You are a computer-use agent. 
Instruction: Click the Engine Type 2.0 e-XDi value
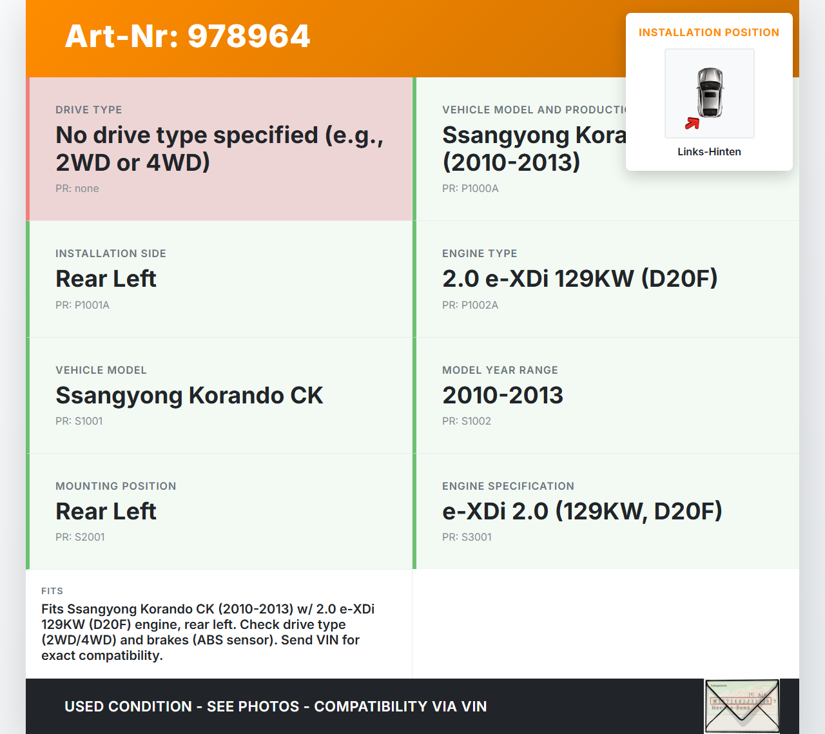point(579,278)
